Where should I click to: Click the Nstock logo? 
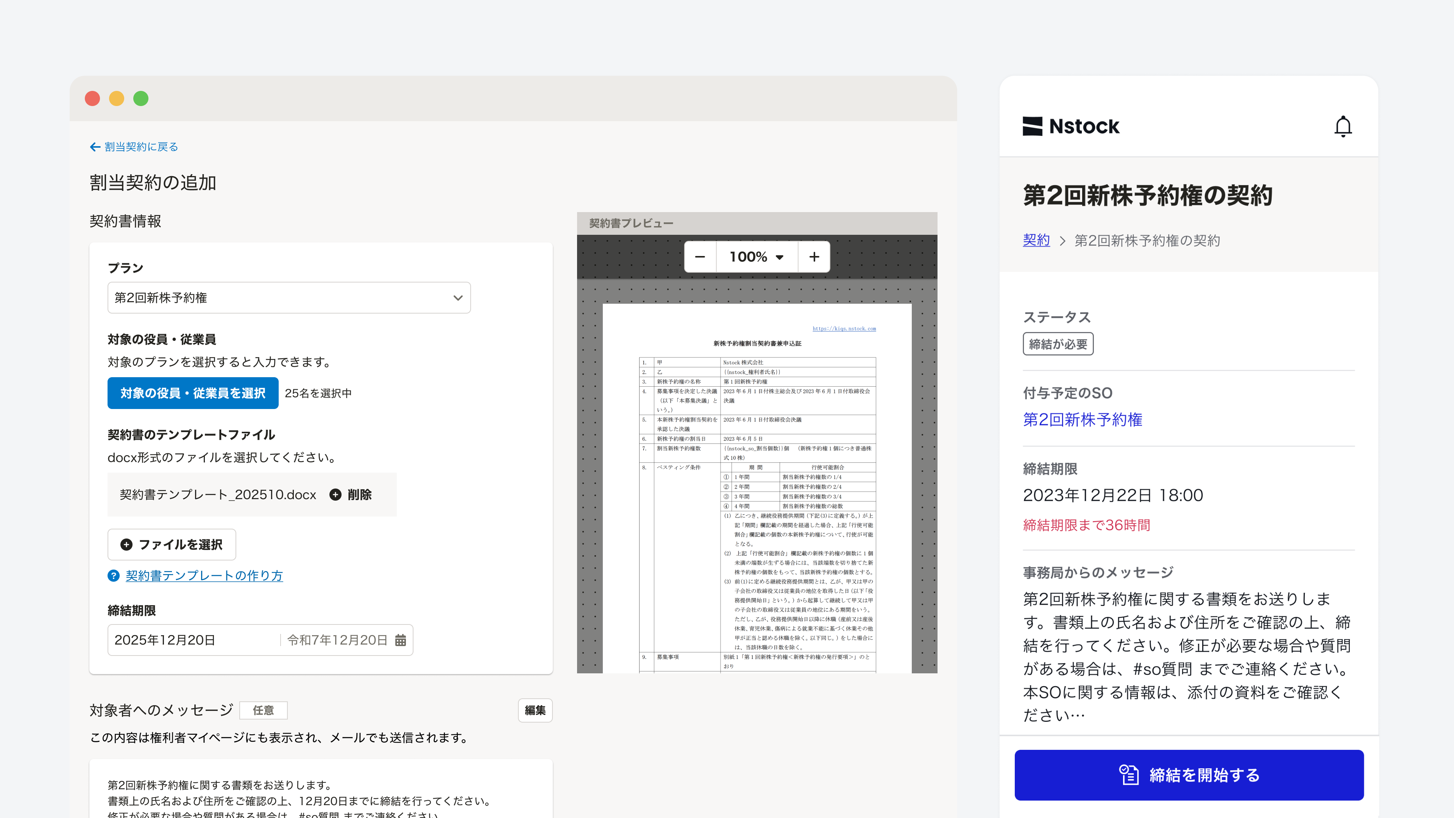pyautogui.click(x=1071, y=126)
